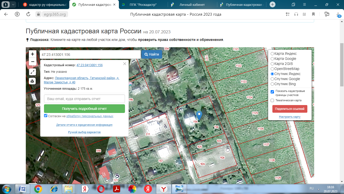Open Детали отчета и юридическая информация link

pyautogui.click(x=84, y=125)
